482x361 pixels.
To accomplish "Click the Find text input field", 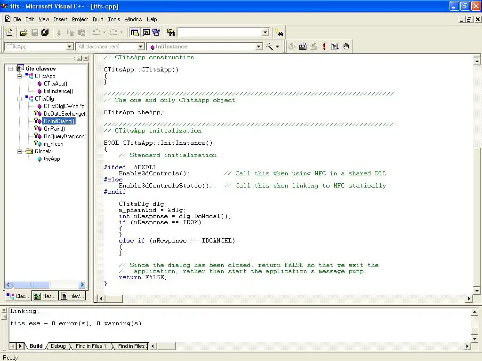I will 220,32.
